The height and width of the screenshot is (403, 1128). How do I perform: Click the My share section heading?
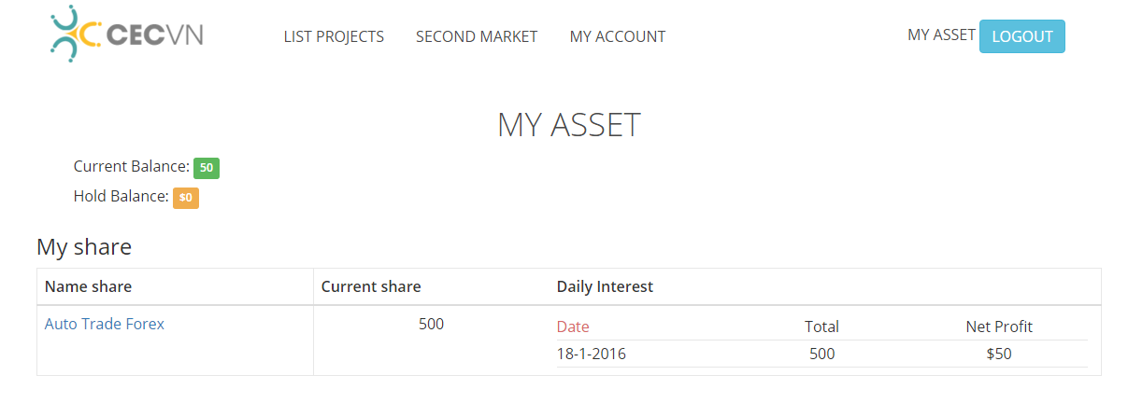tap(84, 247)
